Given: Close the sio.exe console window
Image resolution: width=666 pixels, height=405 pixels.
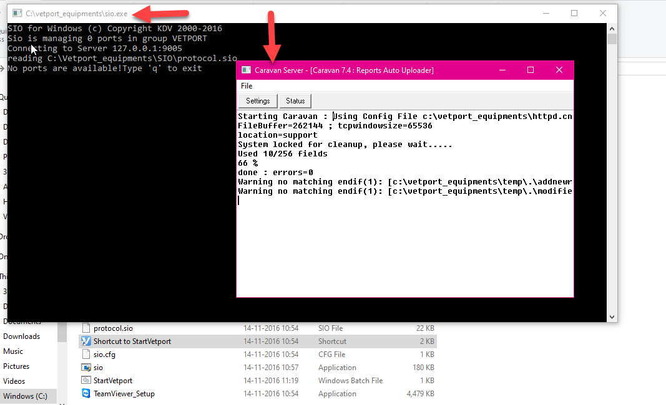Looking at the screenshot, I should 603,14.
